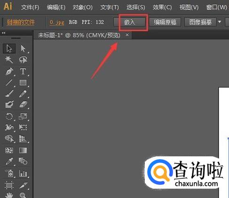Select the Column Graph tool
The width and height of the screenshot is (229, 198).
pyautogui.click(x=23, y=173)
